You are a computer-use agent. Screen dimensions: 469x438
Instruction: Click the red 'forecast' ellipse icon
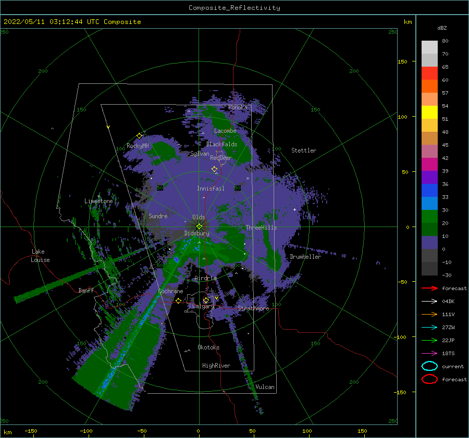tap(429, 379)
